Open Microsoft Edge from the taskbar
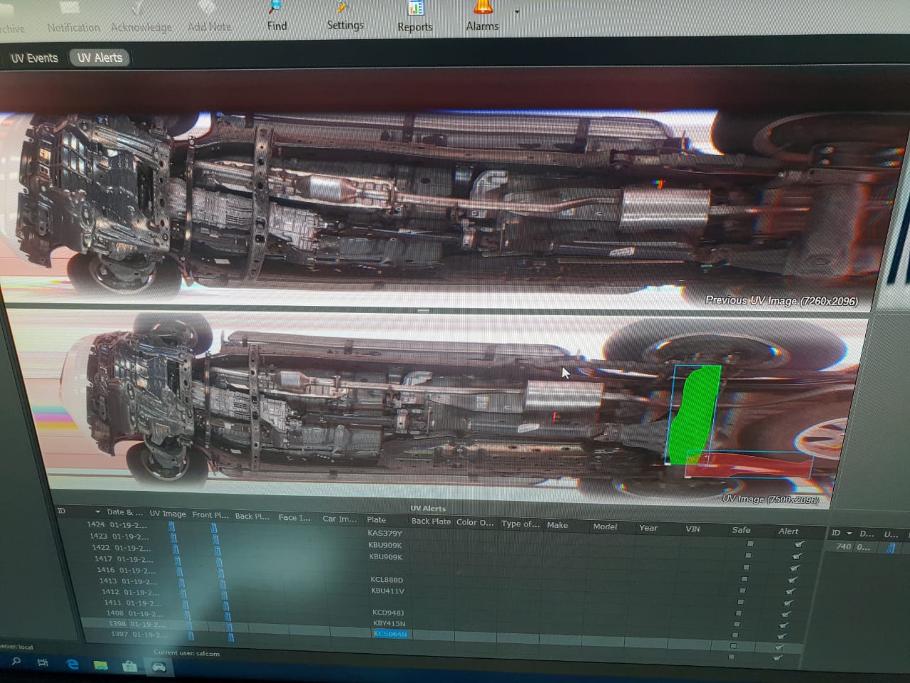 [x=72, y=665]
